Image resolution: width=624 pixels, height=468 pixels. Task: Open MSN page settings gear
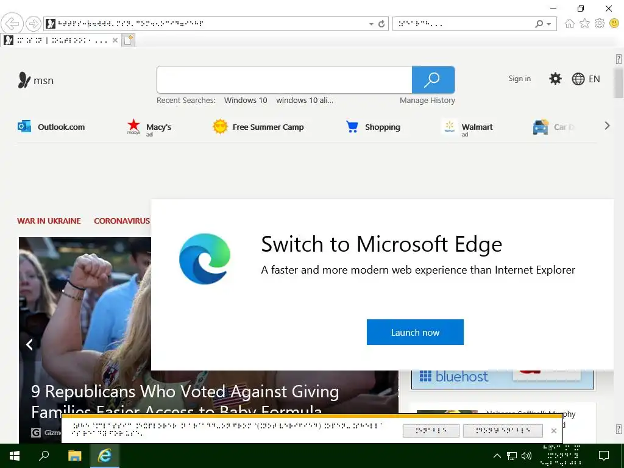pyautogui.click(x=555, y=79)
